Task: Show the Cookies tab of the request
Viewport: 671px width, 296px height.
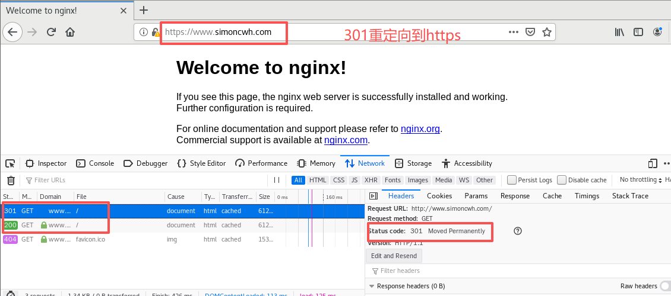Action: (x=439, y=196)
